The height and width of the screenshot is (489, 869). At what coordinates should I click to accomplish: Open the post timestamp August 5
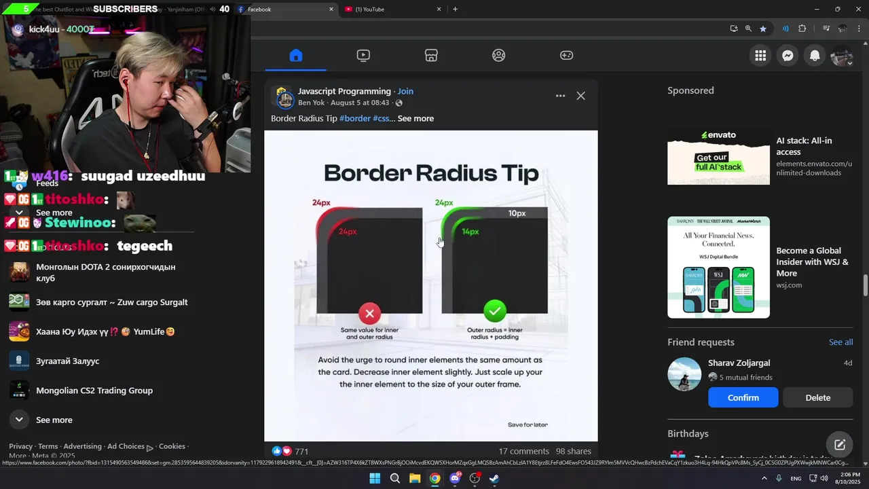point(360,103)
